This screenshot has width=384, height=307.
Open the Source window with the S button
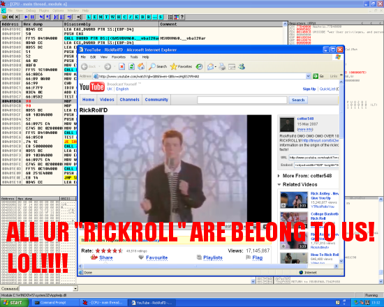coord(161,17)
